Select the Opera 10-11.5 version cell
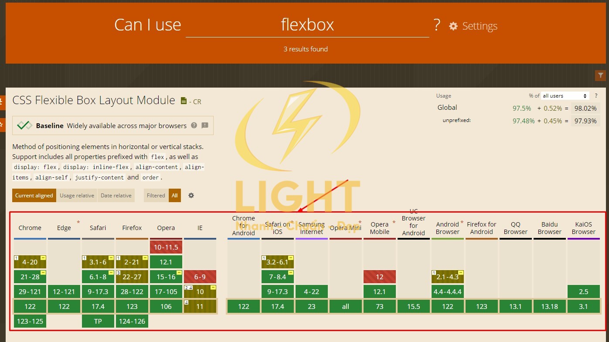 click(x=166, y=247)
